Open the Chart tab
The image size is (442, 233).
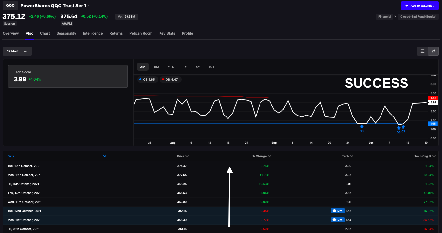pos(45,33)
